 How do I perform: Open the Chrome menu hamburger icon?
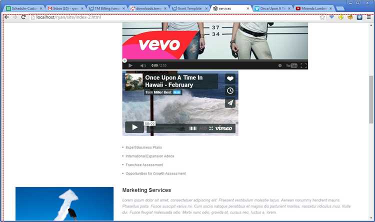(x=369, y=17)
